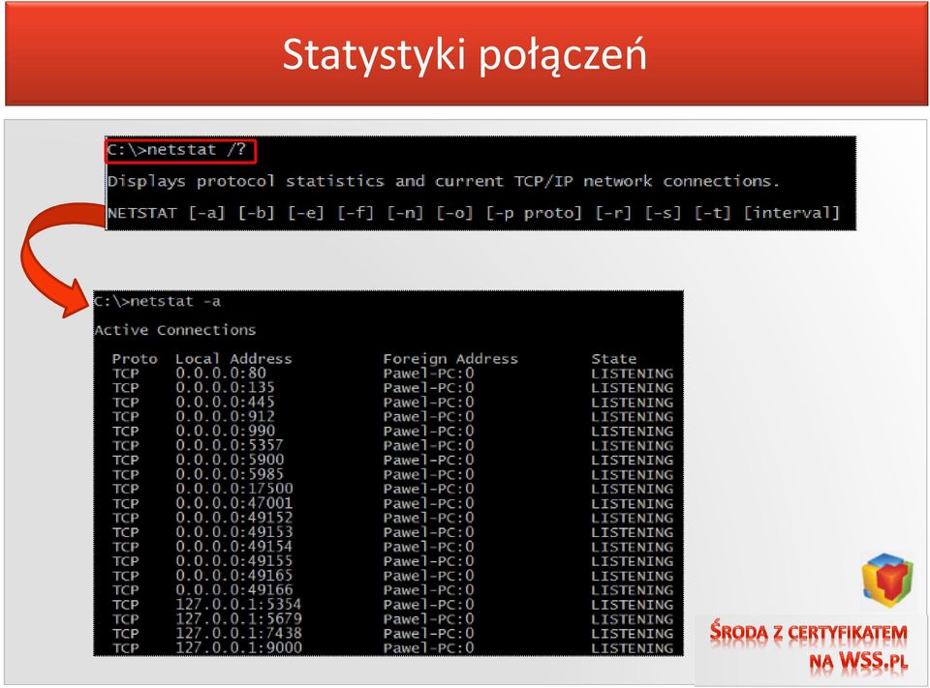Click the 'Proto' column header
Image resolution: width=930 pixels, height=688 pixels.
click(135, 359)
